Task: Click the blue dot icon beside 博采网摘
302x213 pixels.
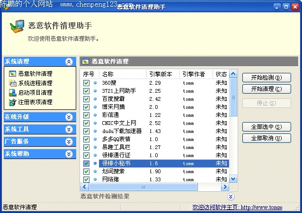Action: coord(95,107)
